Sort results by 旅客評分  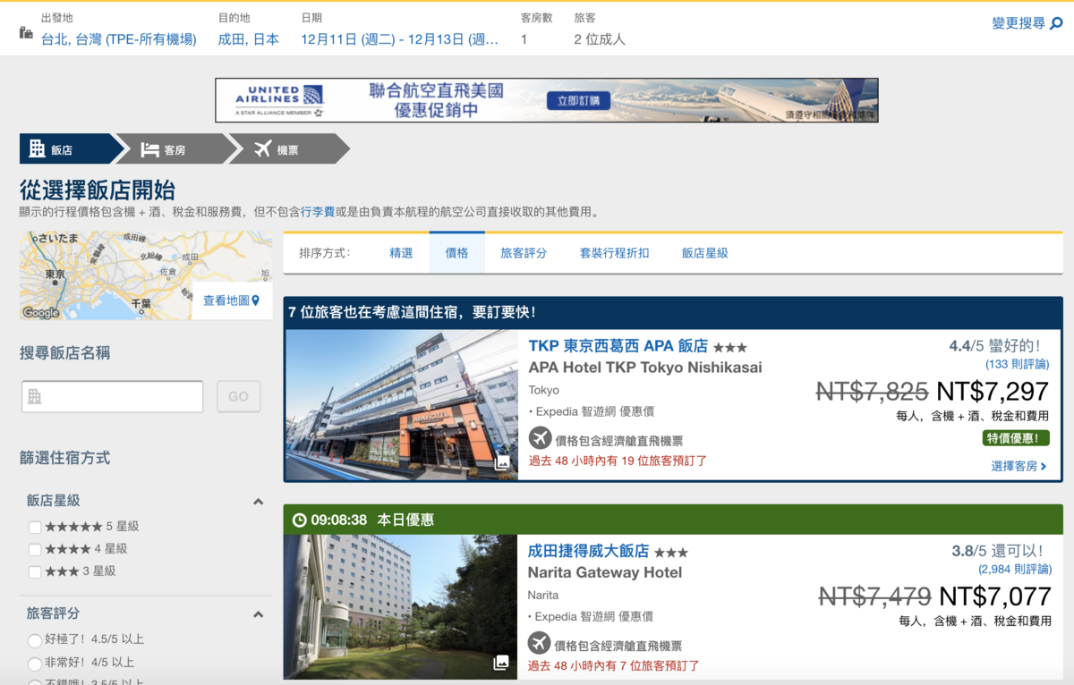tap(524, 253)
